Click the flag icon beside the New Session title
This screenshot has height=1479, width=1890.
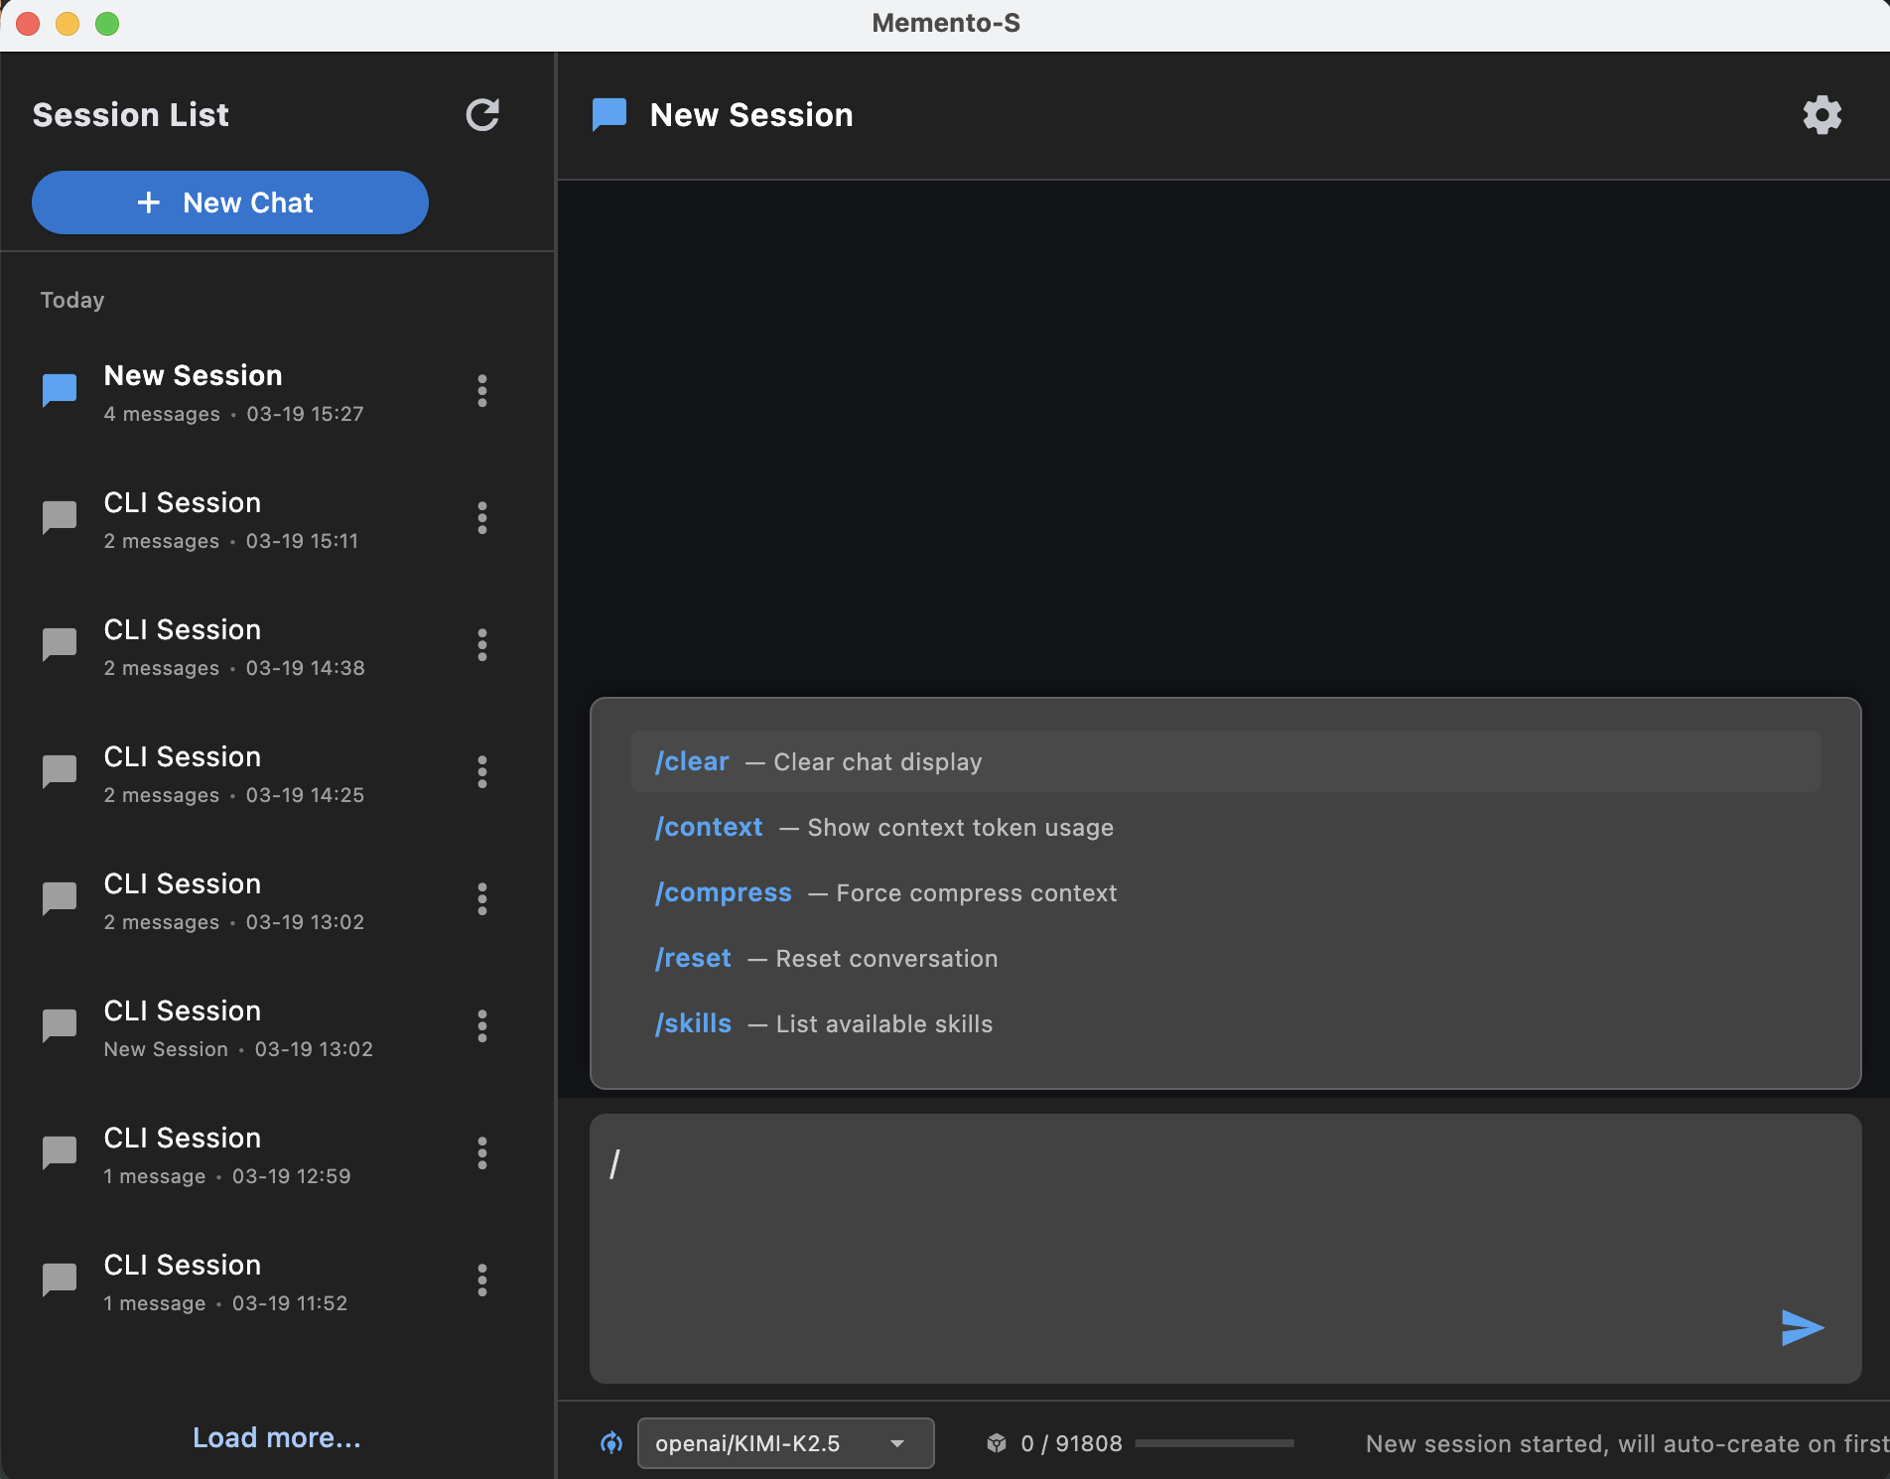608,113
